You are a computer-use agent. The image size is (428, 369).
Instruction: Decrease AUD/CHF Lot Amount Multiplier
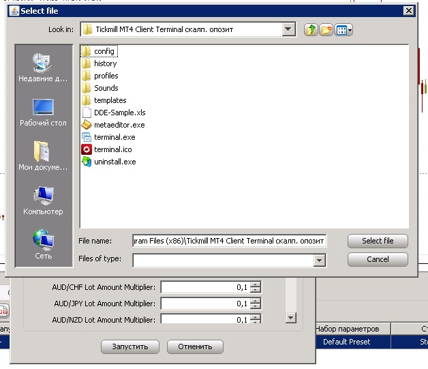256,290
